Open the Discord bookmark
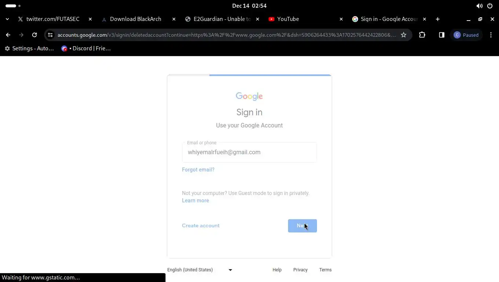The height and width of the screenshot is (282, 499). (86, 48)
